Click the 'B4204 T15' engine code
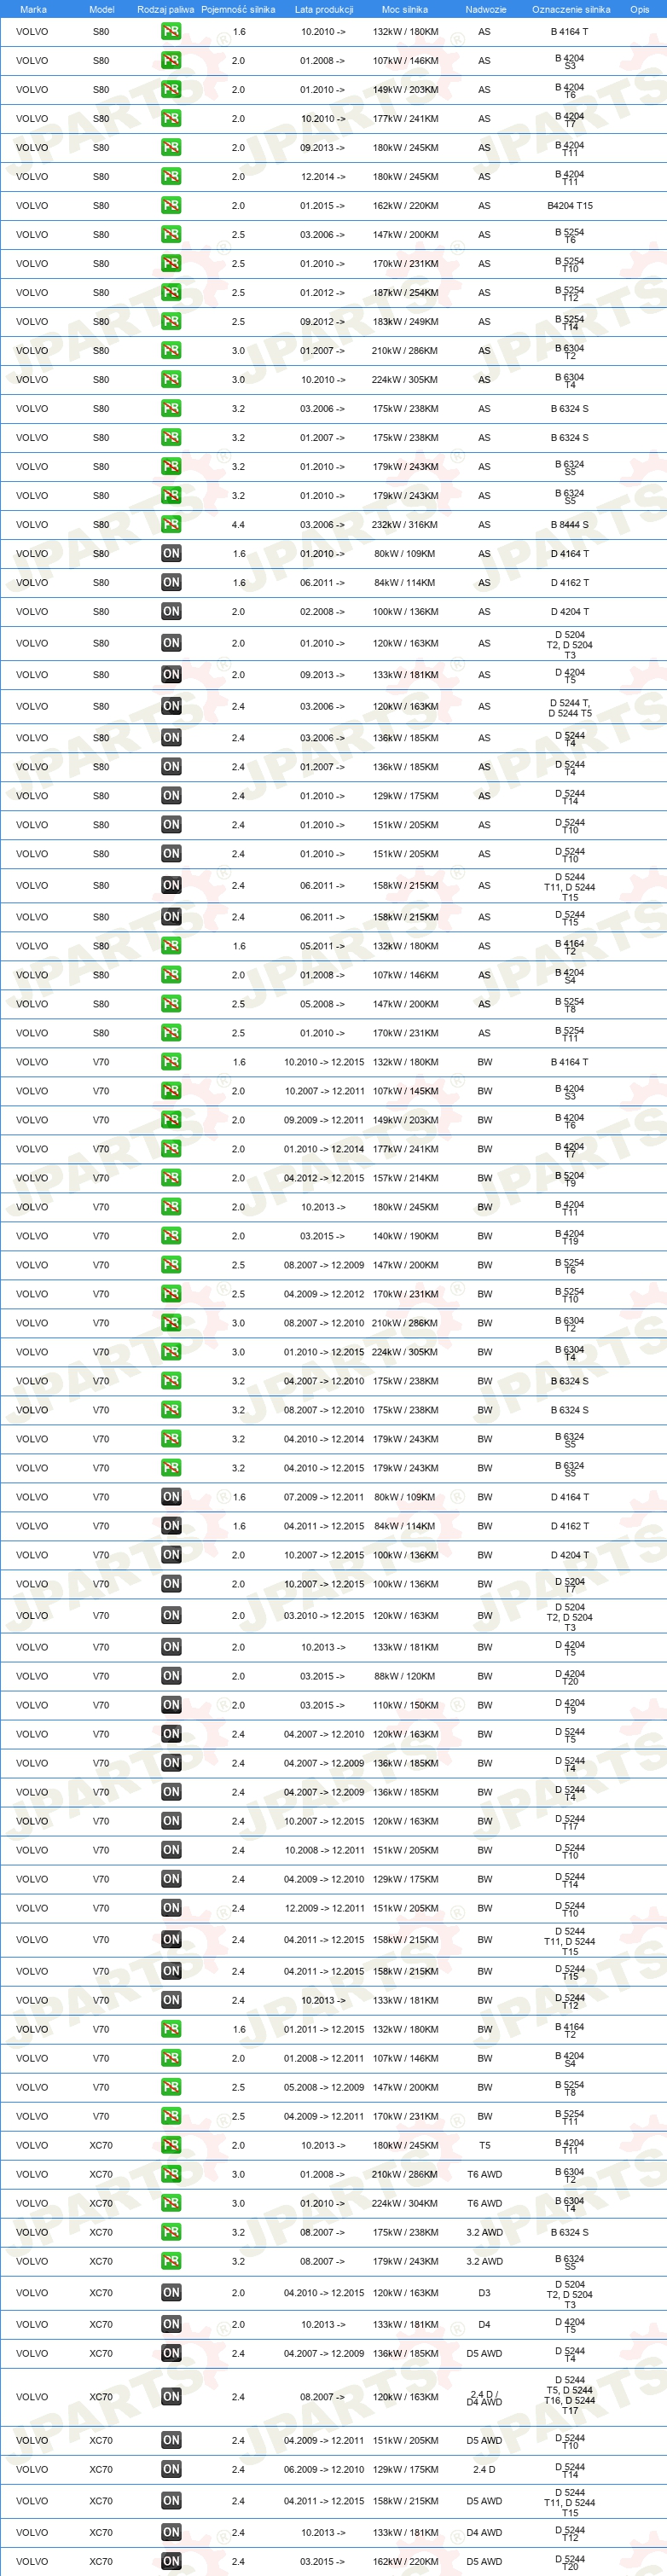This screenshot has width=667, height=2576. click(570, 205)
